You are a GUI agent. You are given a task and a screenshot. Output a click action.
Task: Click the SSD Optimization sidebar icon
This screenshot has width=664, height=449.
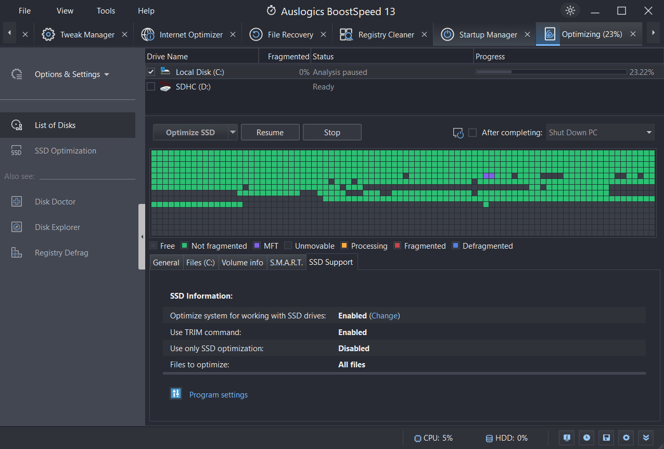point(17,151)
